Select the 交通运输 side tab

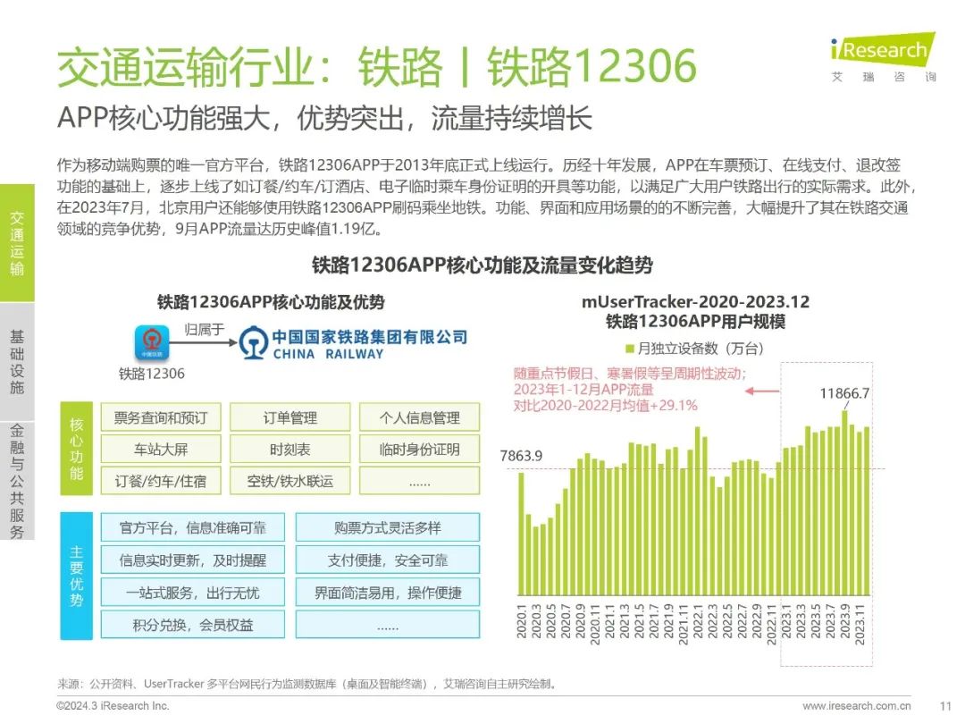[17, 243]
